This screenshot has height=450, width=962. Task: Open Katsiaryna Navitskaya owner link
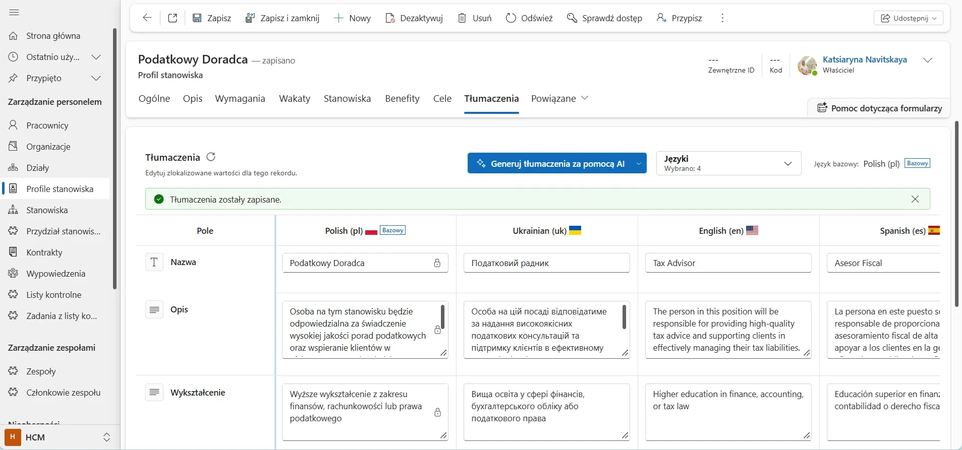[865, 59]
